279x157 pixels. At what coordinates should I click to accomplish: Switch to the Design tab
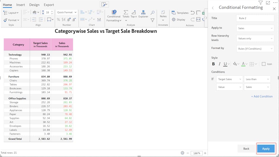pos(34,5)
